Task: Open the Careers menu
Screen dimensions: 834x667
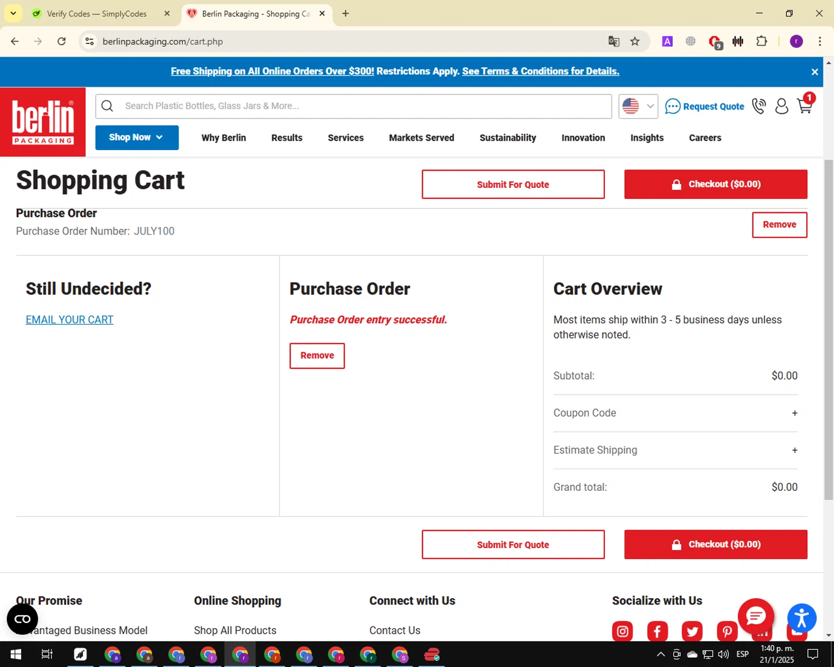Action: coord(705,138)
